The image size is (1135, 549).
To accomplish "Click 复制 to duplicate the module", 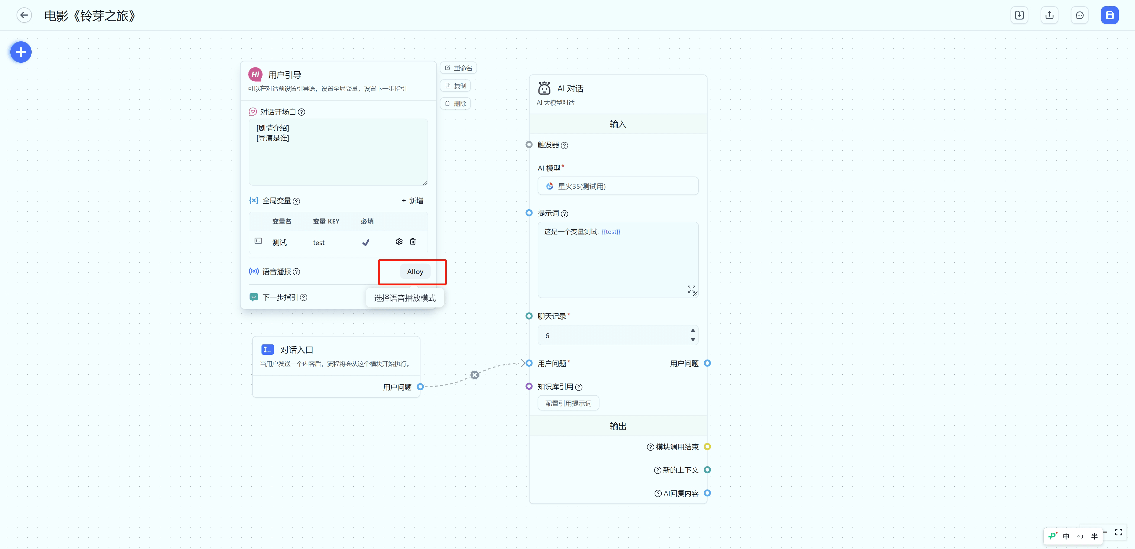I will click(456, 86).
